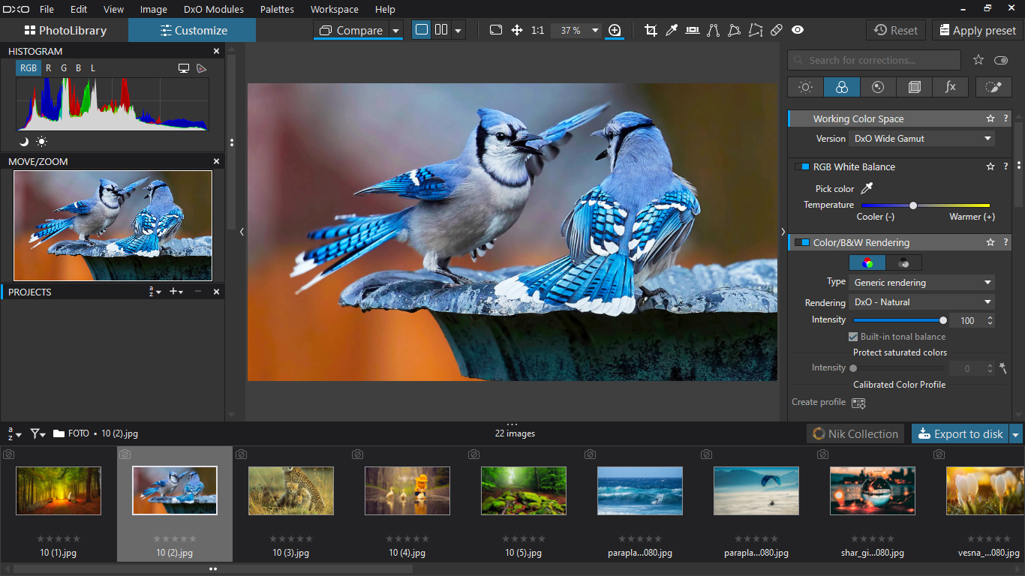Open Rendering DxO - Natural dropdown
Viewport: 1025px width, 576px height.
(922, 302)
